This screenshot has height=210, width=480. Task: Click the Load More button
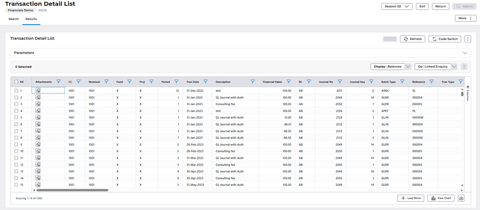[x=411, y=198]
